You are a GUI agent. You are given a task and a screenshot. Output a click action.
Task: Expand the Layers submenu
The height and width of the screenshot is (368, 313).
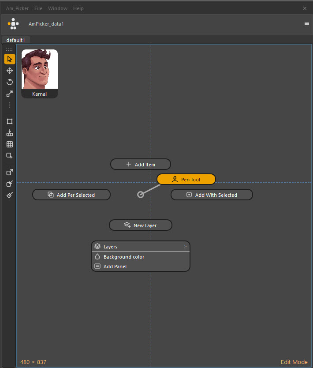pos(141,246)
